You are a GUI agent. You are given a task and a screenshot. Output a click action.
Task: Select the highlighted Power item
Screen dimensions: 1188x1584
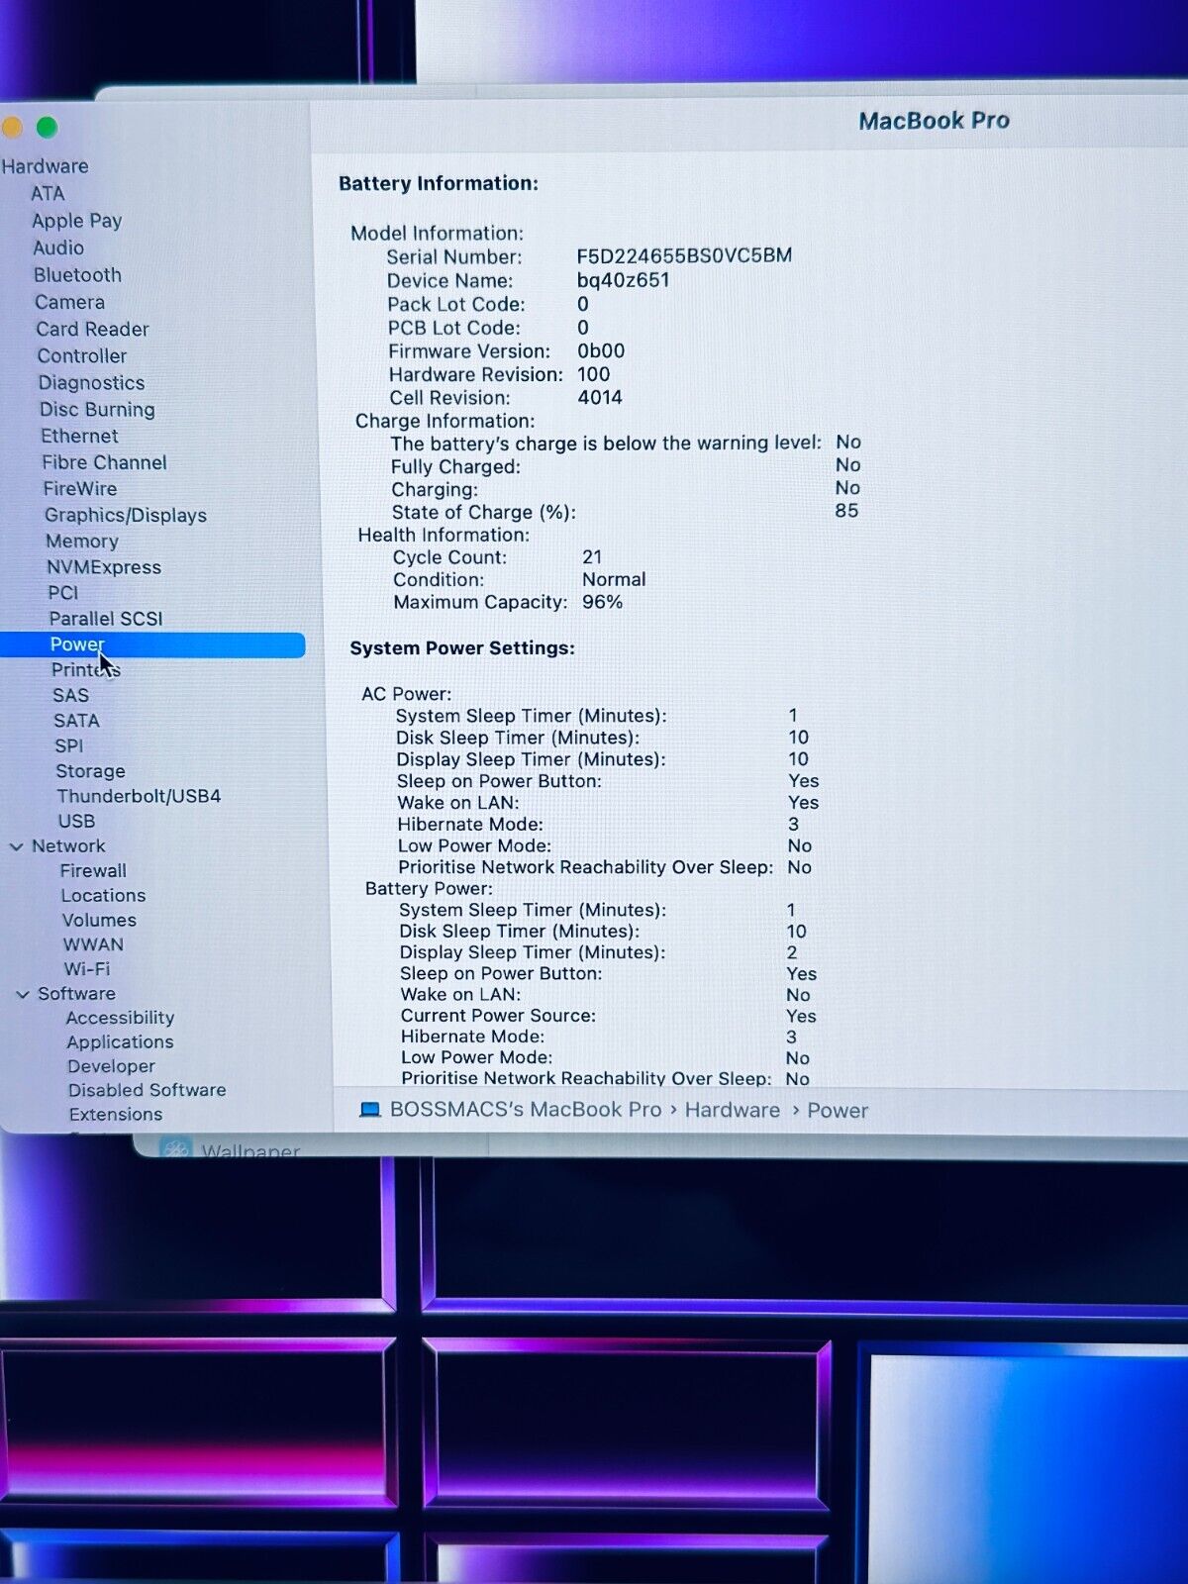77,644
